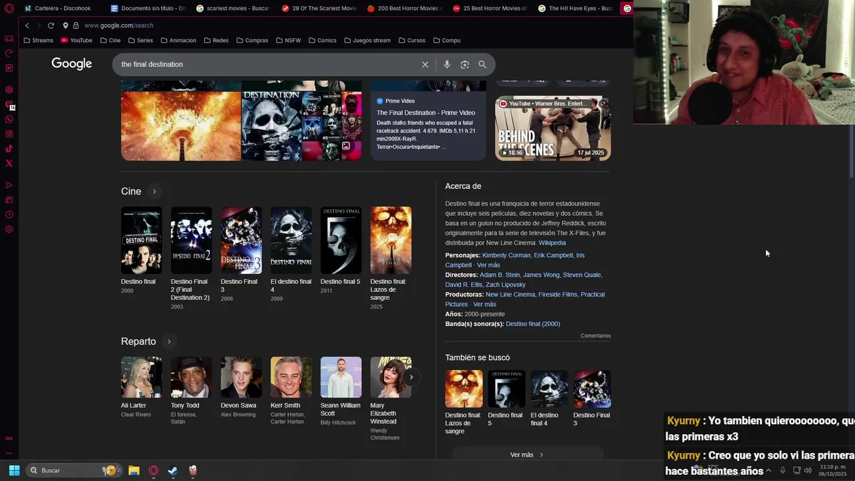Open the Animacion bookmarks folder
This screenshot has width=855, height=481.
[x=178, y=40]
